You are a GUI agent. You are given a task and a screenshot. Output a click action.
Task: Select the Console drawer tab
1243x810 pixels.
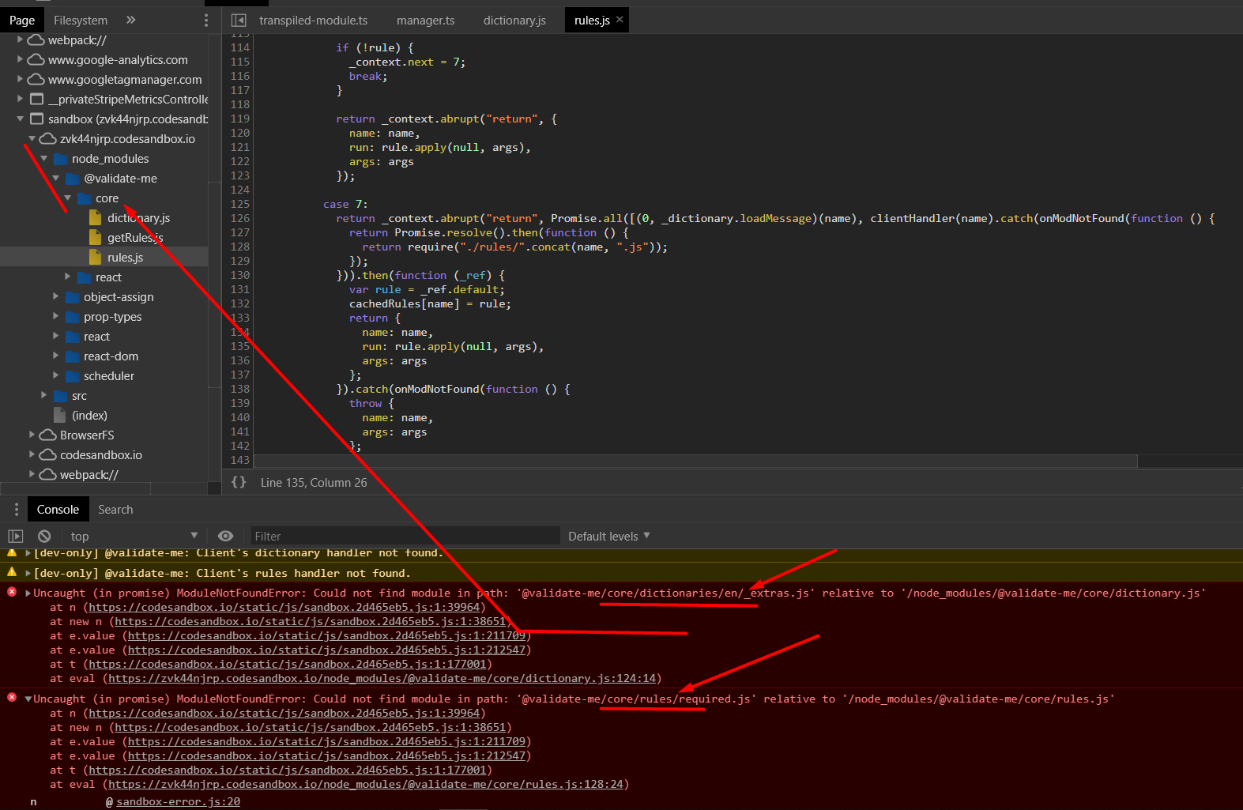coord(58,510)
